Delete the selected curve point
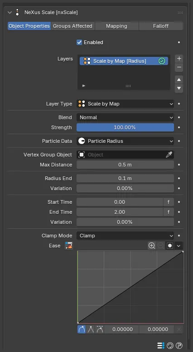 coord(179,329)
